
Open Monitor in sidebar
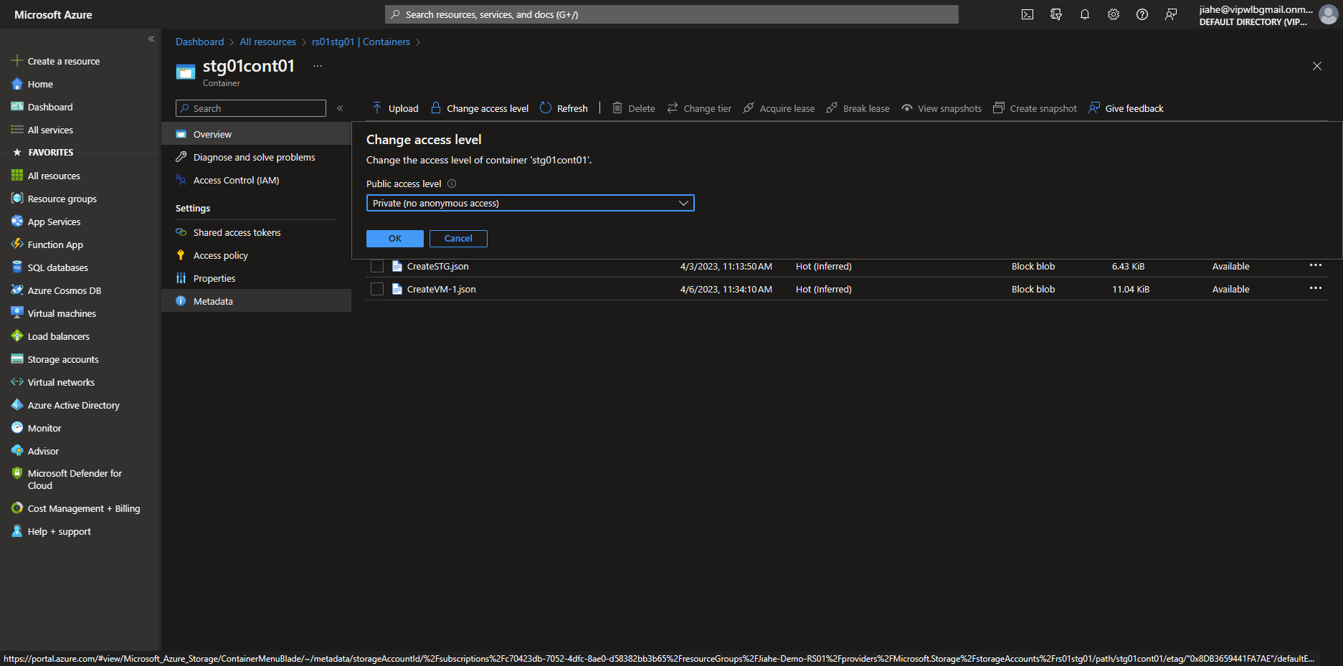pyautogui.click(x=80, y=428)
